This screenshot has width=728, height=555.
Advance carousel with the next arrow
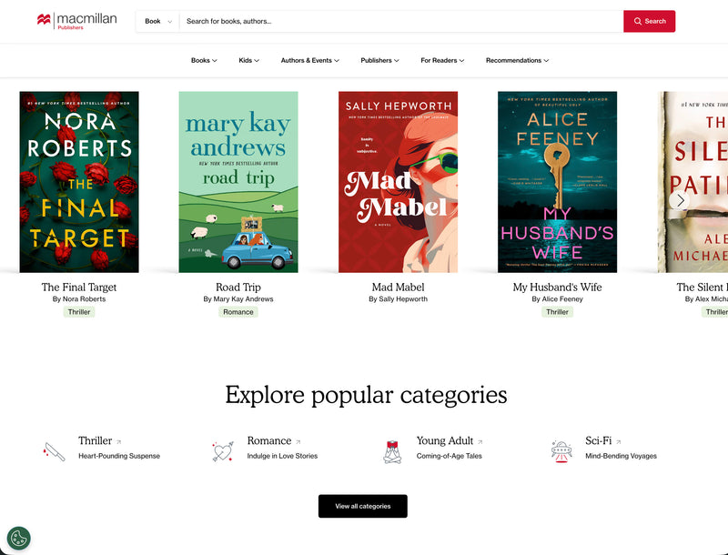click(680, 200)
